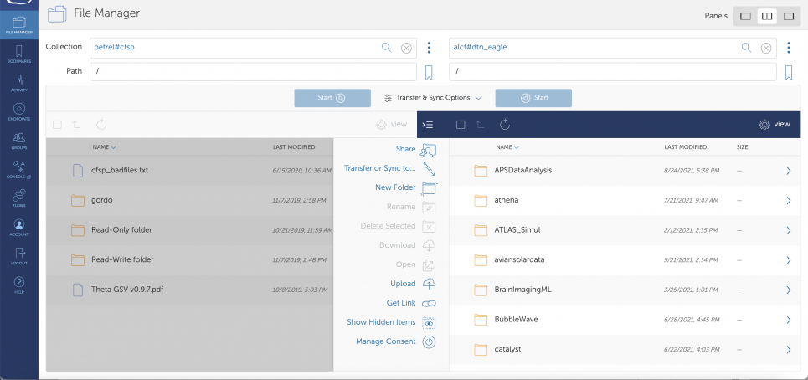The height and width of the screenshot is (380, 808).
Task: Toggle select-all checkbox in right panel
Action: coord(461,125)
